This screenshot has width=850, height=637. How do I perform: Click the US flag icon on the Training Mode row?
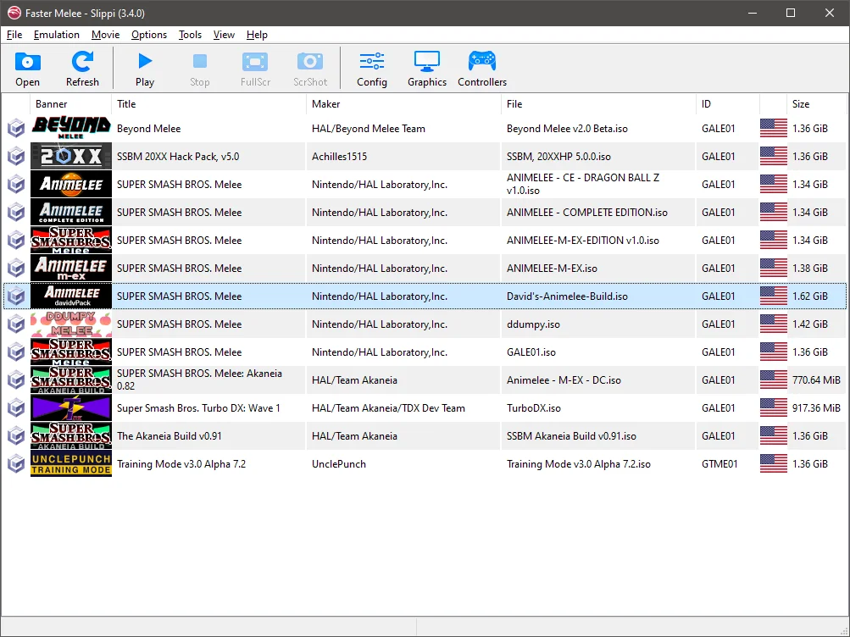pyautogui.click(x=772, y=463)
